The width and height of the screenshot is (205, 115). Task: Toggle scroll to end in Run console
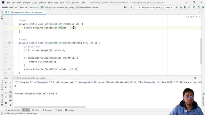click(x=11, y=96)
